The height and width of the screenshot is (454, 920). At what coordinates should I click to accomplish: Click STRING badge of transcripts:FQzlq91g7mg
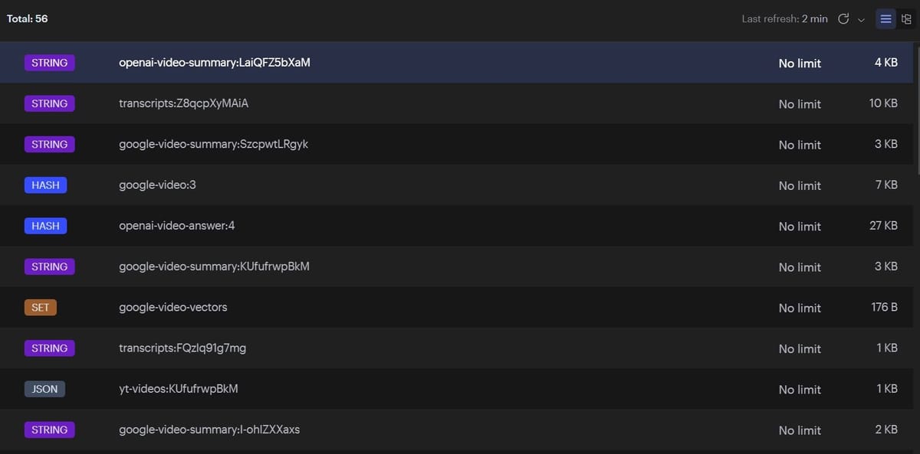pos(49,348)
